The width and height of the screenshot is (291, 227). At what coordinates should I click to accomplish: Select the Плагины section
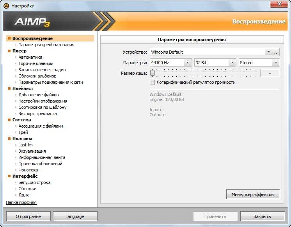pyautogui.click(x=22, y=139)
